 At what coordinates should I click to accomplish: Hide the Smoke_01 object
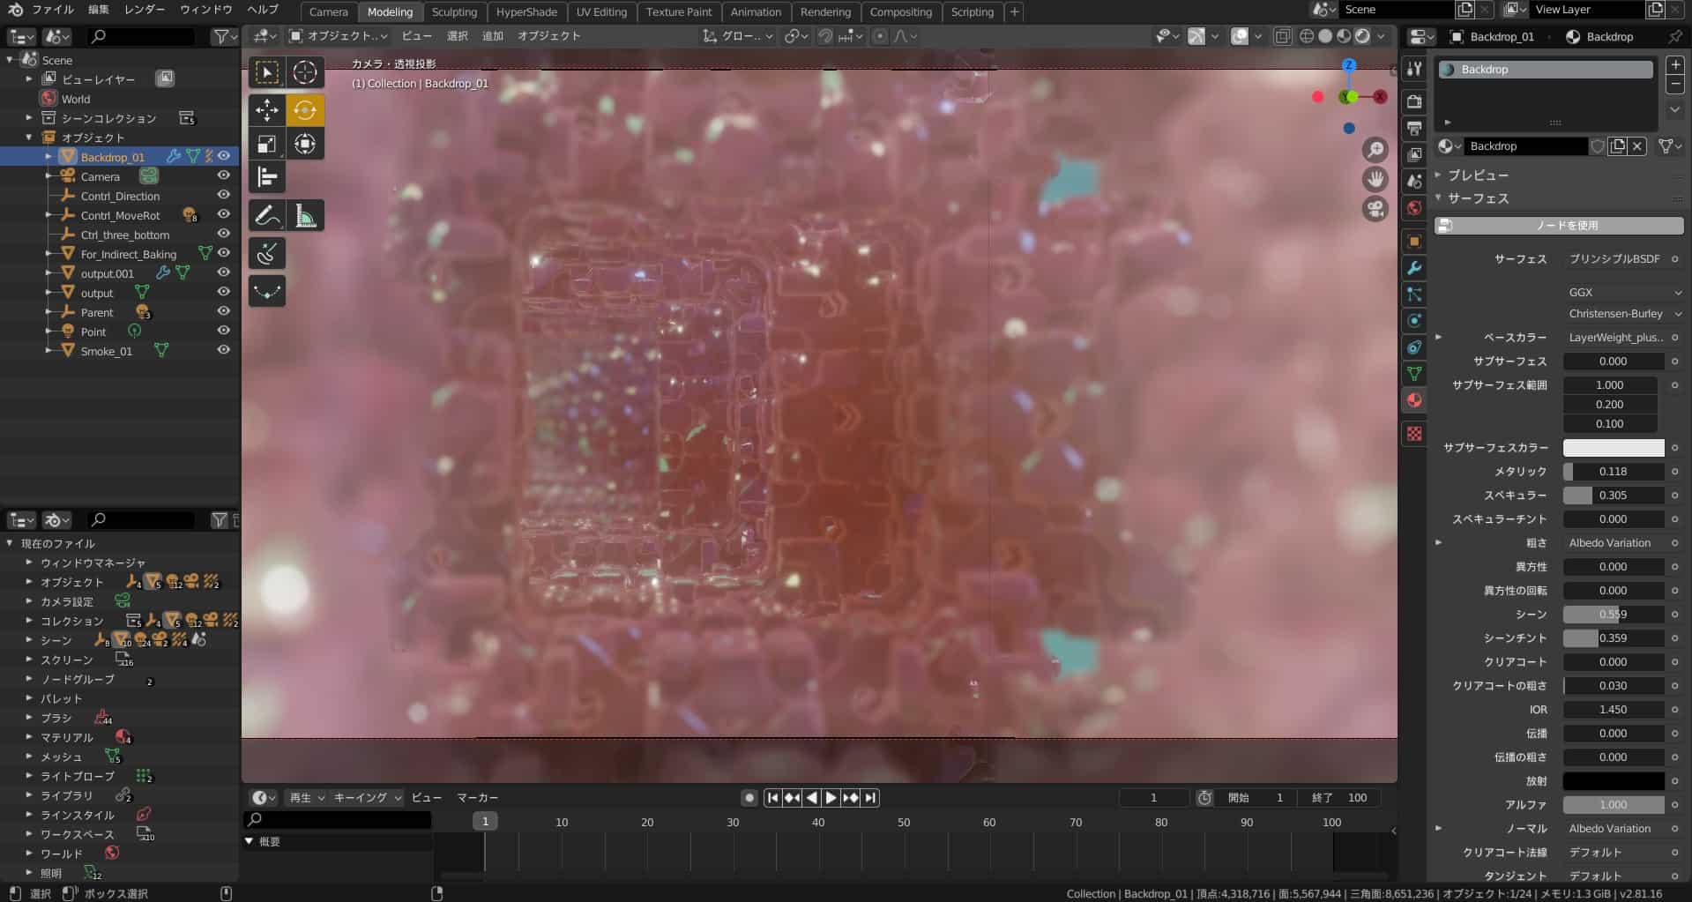(x=224, y=350)
